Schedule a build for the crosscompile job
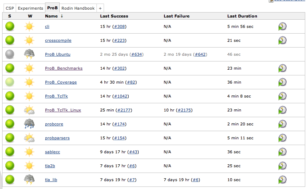This screenshot has height=189, width=307. 282,40
